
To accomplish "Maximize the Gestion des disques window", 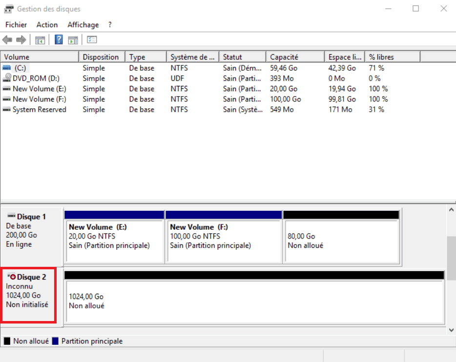I will pos(416,9).
